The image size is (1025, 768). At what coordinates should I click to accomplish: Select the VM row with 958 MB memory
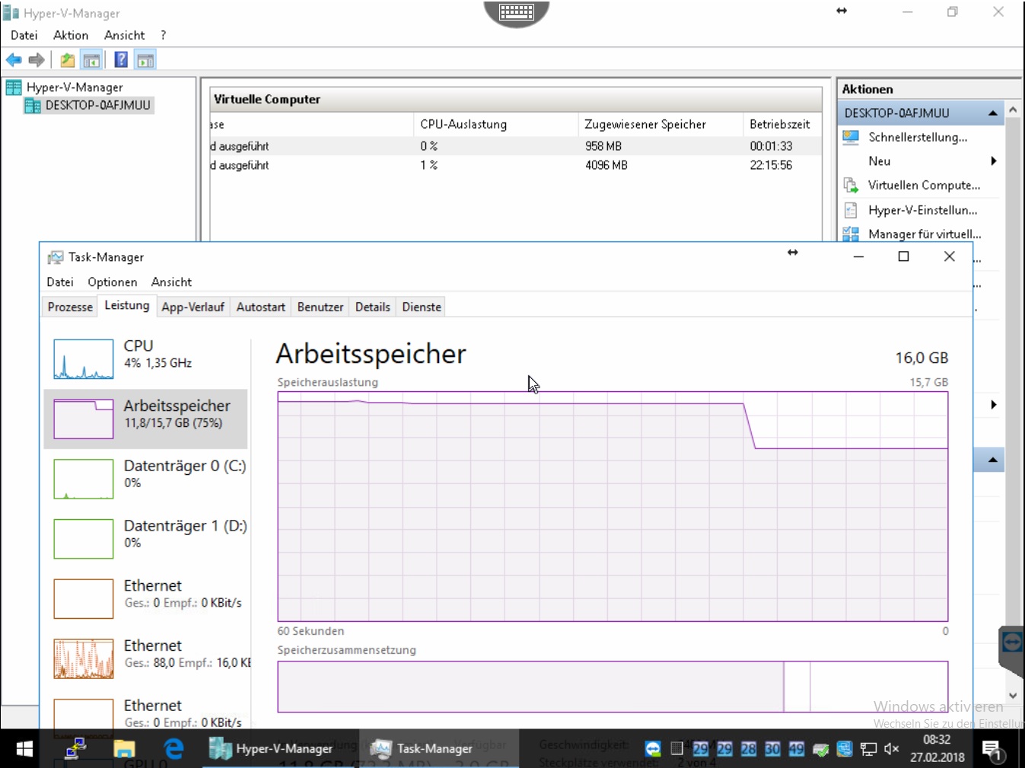click(516, 146)
